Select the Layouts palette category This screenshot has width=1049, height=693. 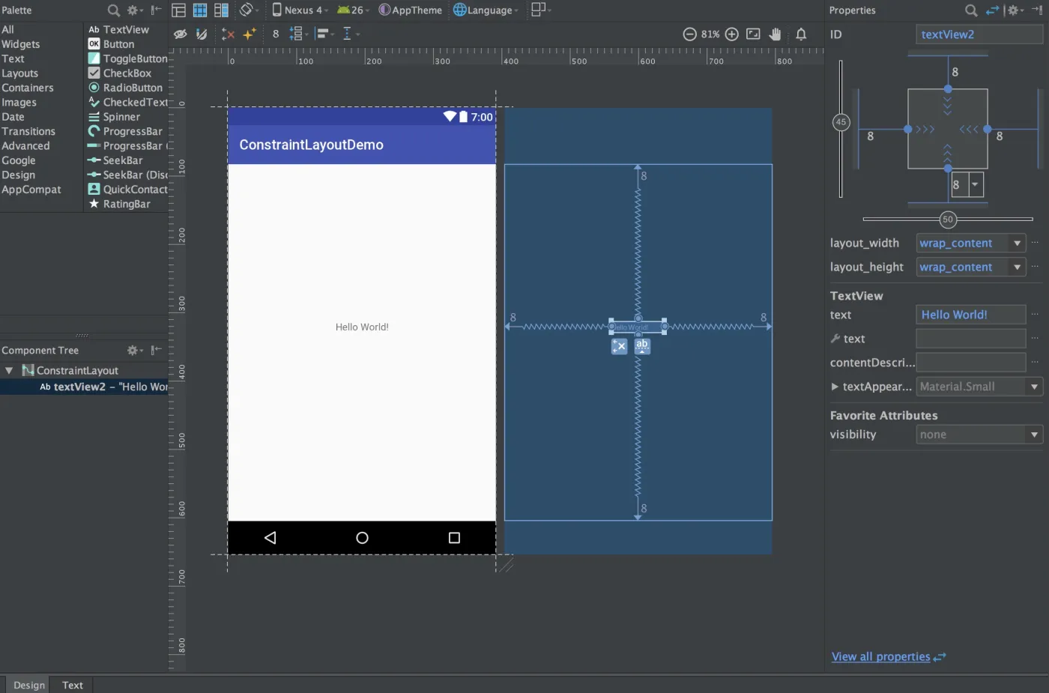(20, 73)
